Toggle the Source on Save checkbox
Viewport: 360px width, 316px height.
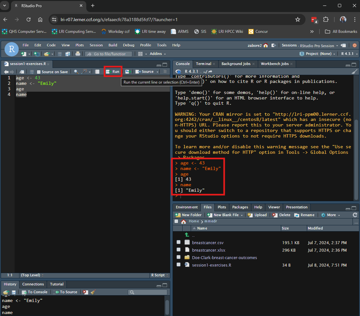[x=39, y=72]
